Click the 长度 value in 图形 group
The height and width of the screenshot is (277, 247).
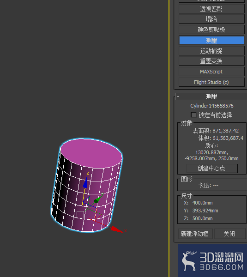tap(216, 185)
